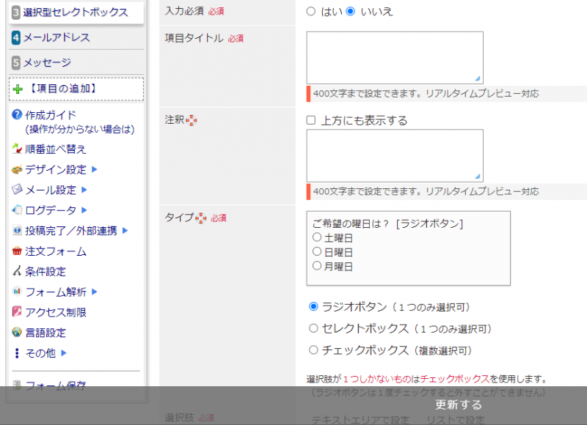Viewport: 587px width, 425px height.
Task: Select はい for 入力必須
Action: click(311, 12)
